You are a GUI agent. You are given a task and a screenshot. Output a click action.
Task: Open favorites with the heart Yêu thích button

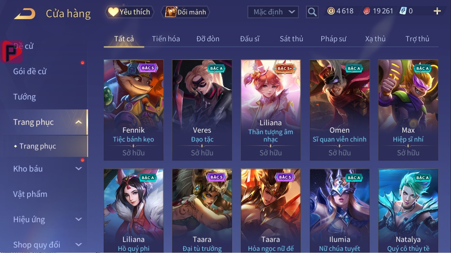[129, 12]
